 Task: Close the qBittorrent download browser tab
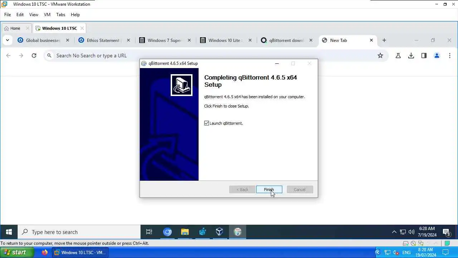311,40
